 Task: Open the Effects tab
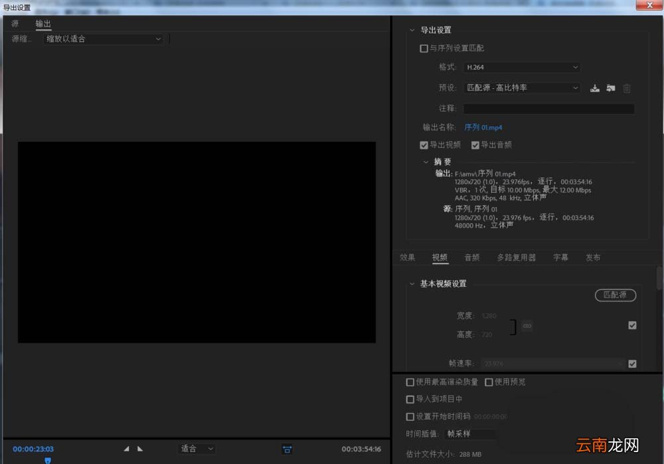(408, 258)
